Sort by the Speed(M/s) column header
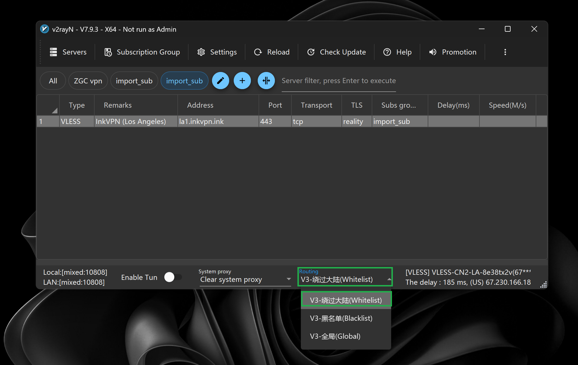This screenshot has height=365, width=578. click(507, 105)
